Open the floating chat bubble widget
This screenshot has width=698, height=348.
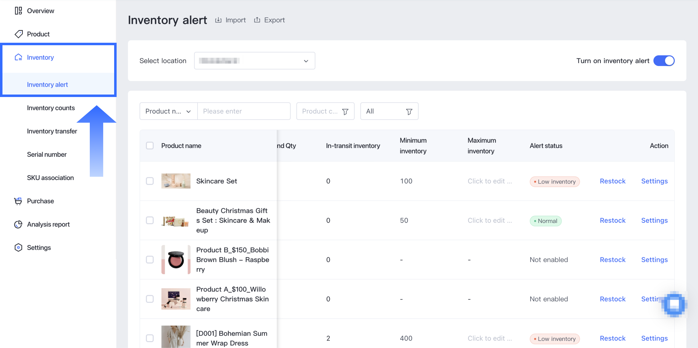pyautogui.click(x=674, y=304)
